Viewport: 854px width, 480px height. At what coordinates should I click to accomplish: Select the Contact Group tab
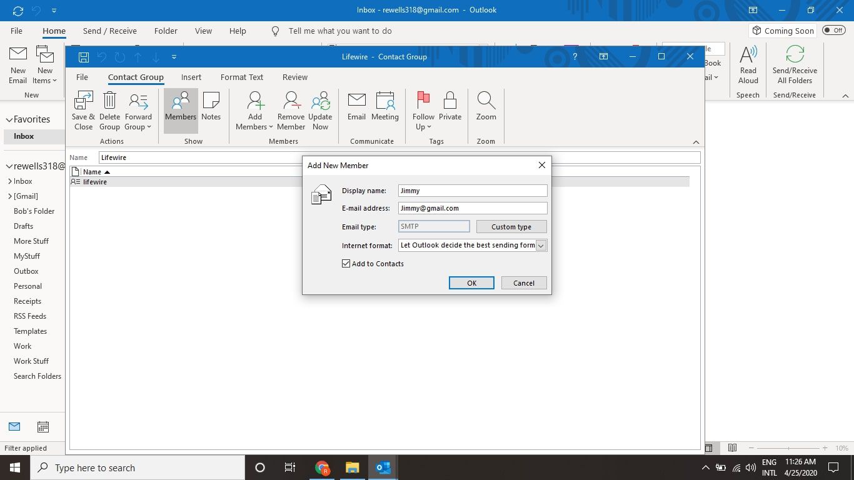tap(136, 77)
